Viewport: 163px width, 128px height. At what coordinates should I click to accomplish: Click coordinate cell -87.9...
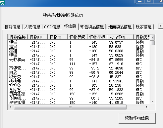(97, 90)
